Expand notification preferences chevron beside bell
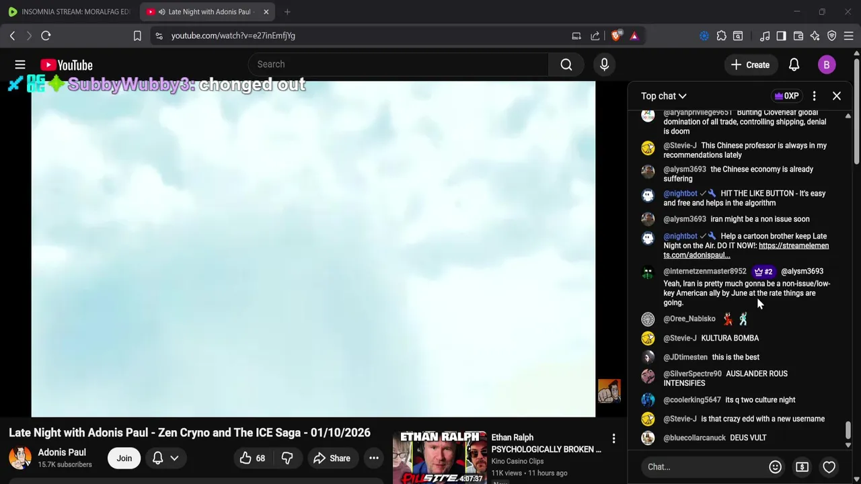This screenshot has width=861, height=484. pos(174,458)
